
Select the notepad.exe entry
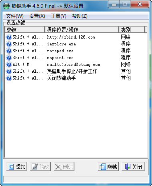click(60, 51)
